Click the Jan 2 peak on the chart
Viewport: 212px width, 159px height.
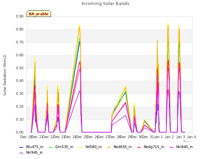point(168,23)
